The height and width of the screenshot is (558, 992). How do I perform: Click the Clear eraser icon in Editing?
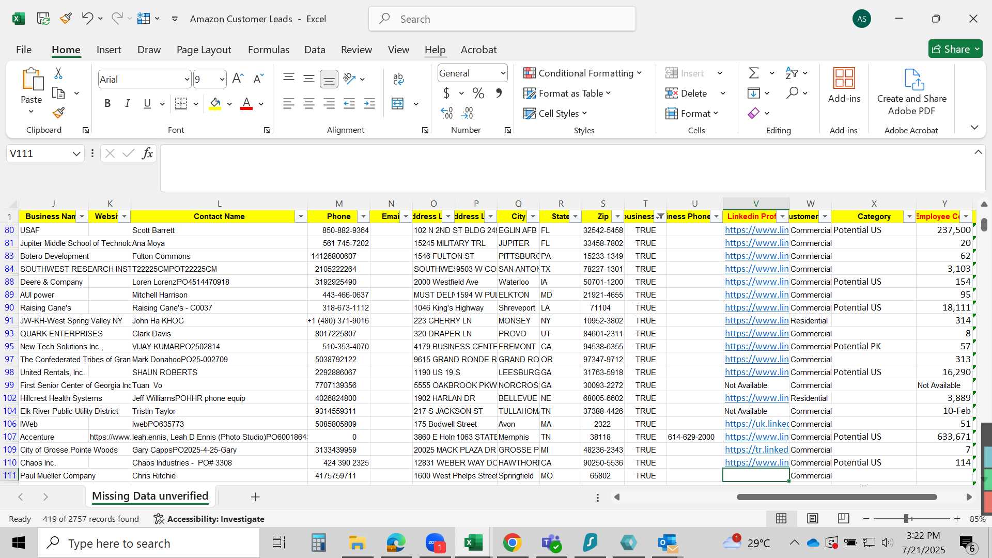754,113
